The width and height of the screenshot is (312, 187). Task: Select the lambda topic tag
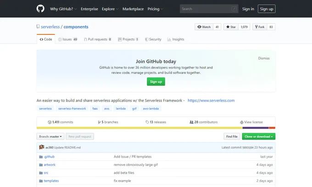coord(121,109)
